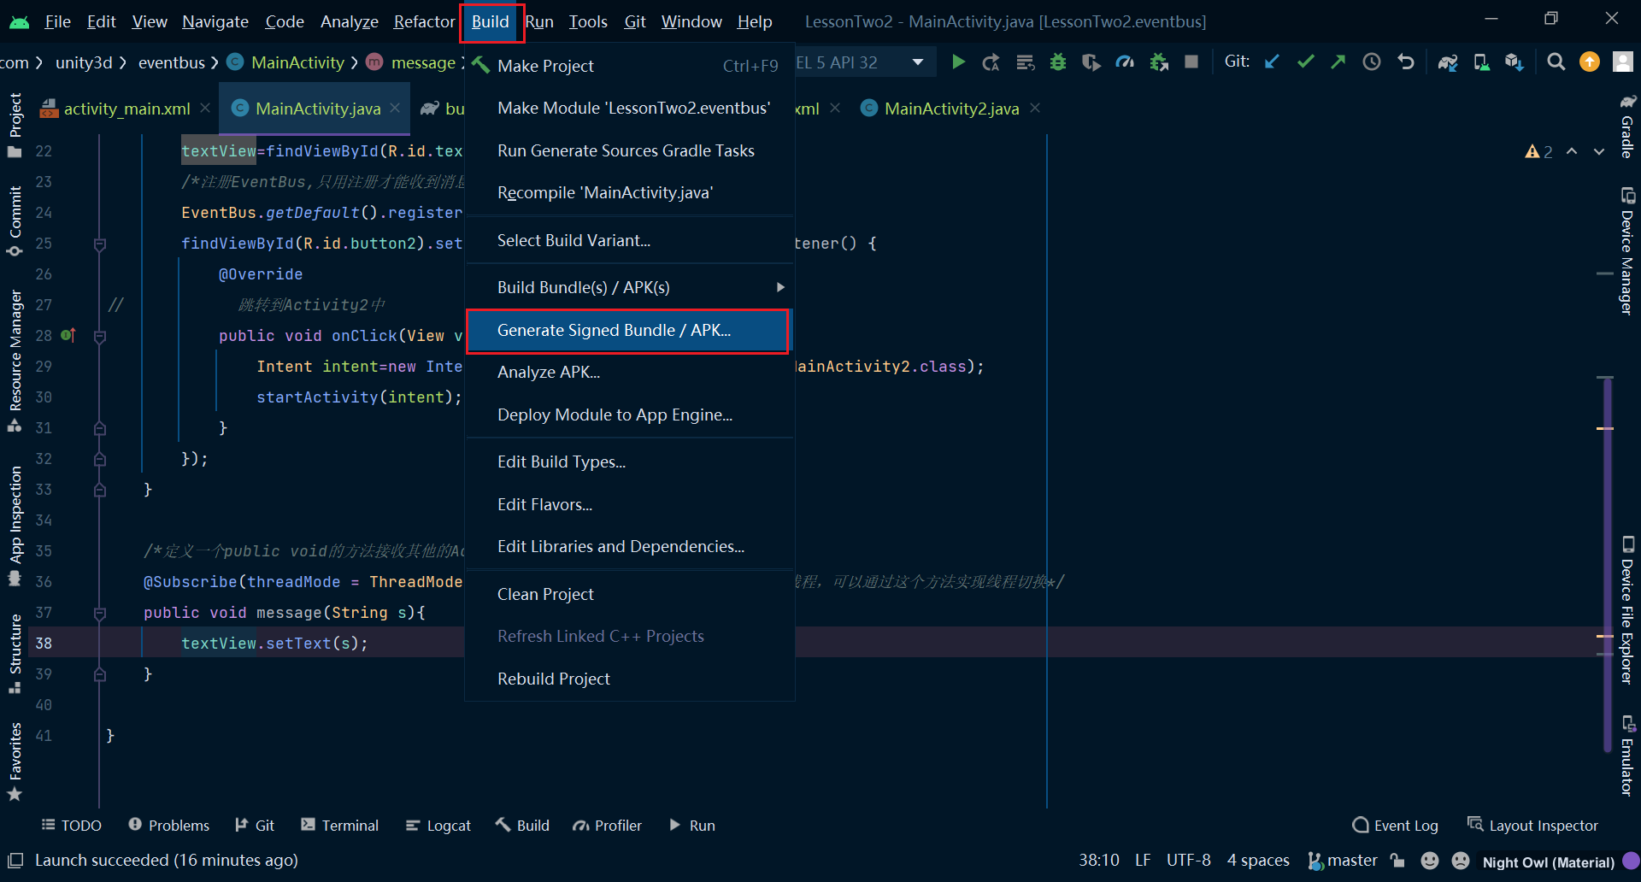Toggle the Structure tool window

coord(15,654)
